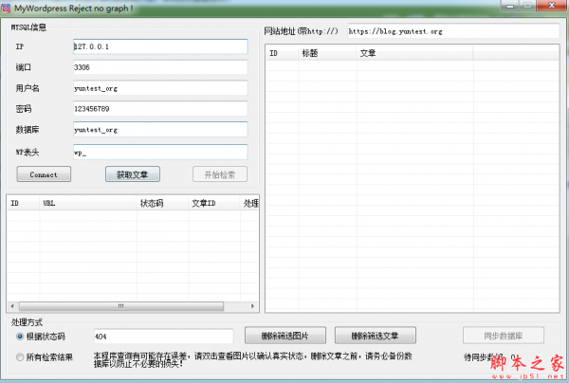Click the 删除筛选图片 button

[285, 336]
